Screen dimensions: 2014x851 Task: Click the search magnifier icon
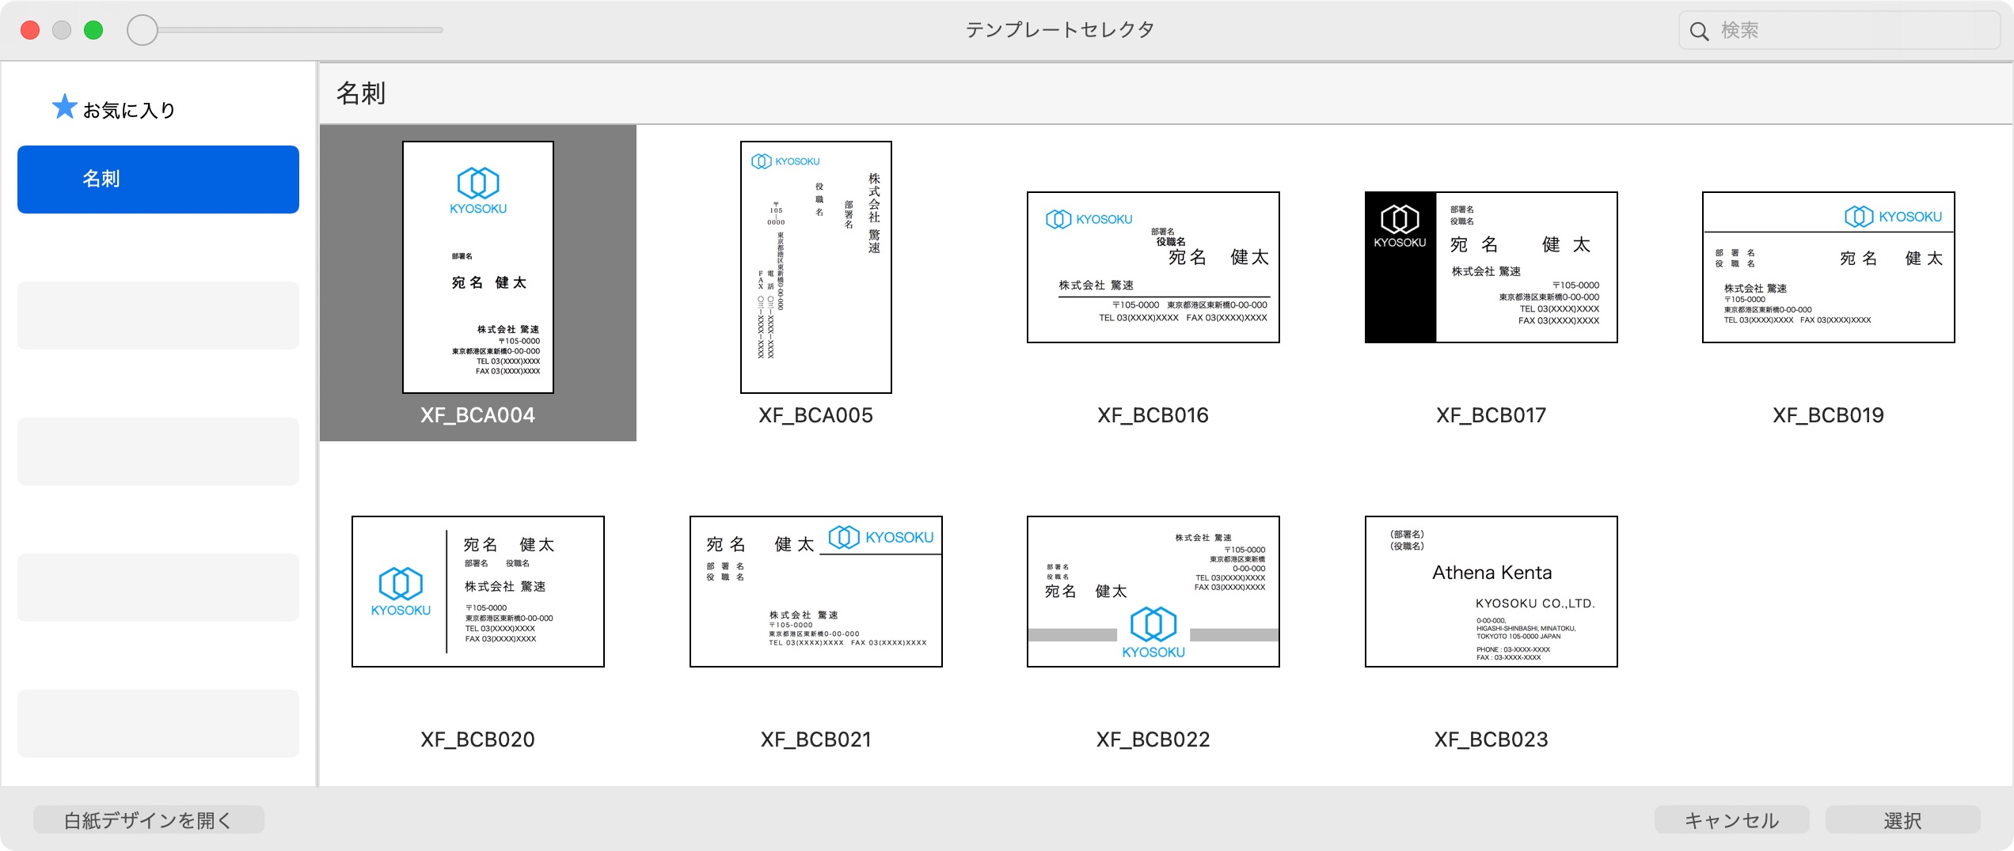point(1699,31)
